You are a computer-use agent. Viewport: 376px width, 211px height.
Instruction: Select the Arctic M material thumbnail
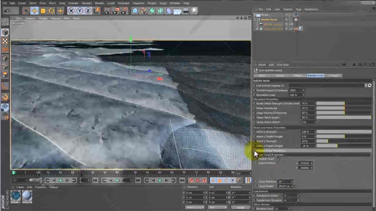pyautogui.click(x=27, y=195)
